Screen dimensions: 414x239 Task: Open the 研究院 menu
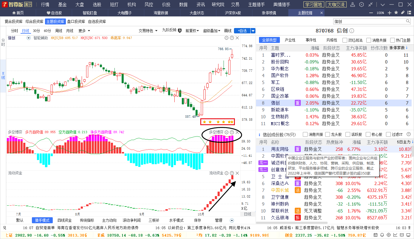point(218,4)
